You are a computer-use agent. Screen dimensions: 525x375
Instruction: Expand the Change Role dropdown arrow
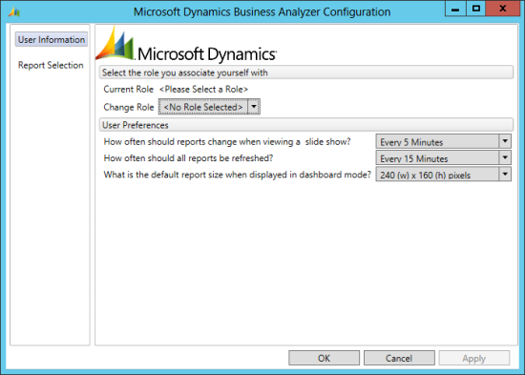tap(254, 107)
